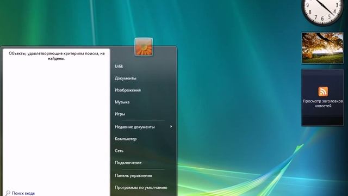Click the search results message text
This screenshot has height=196, width=348.
click(57, 56)
